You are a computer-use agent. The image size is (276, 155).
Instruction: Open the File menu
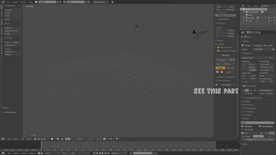point(8,2)
